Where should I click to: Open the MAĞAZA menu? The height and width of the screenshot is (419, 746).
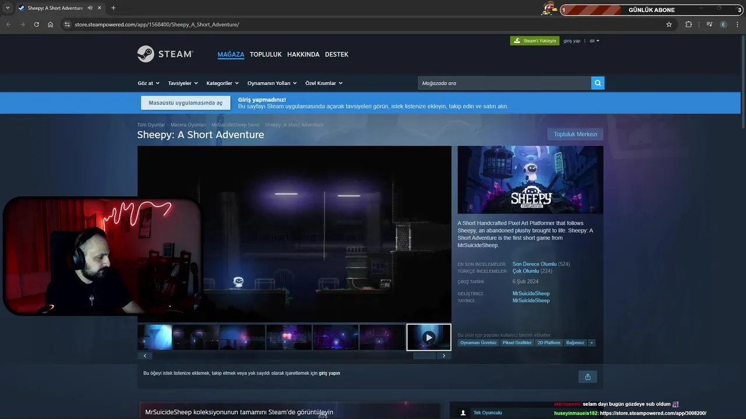click(x=231, y=55)
